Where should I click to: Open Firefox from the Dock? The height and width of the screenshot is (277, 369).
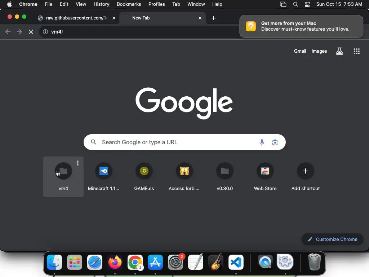(115, 262)
